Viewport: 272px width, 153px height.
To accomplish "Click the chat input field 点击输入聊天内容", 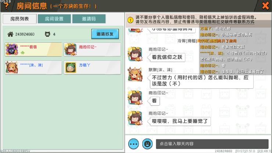I will pyautogui.click(x=212, y=144).
